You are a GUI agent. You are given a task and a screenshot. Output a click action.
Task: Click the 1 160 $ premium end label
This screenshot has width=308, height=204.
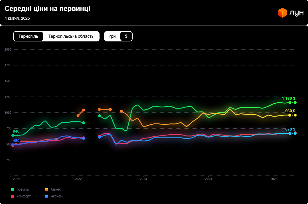click(288, 98)
